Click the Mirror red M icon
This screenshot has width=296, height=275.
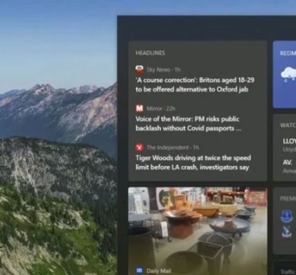(x=139, y=108)
